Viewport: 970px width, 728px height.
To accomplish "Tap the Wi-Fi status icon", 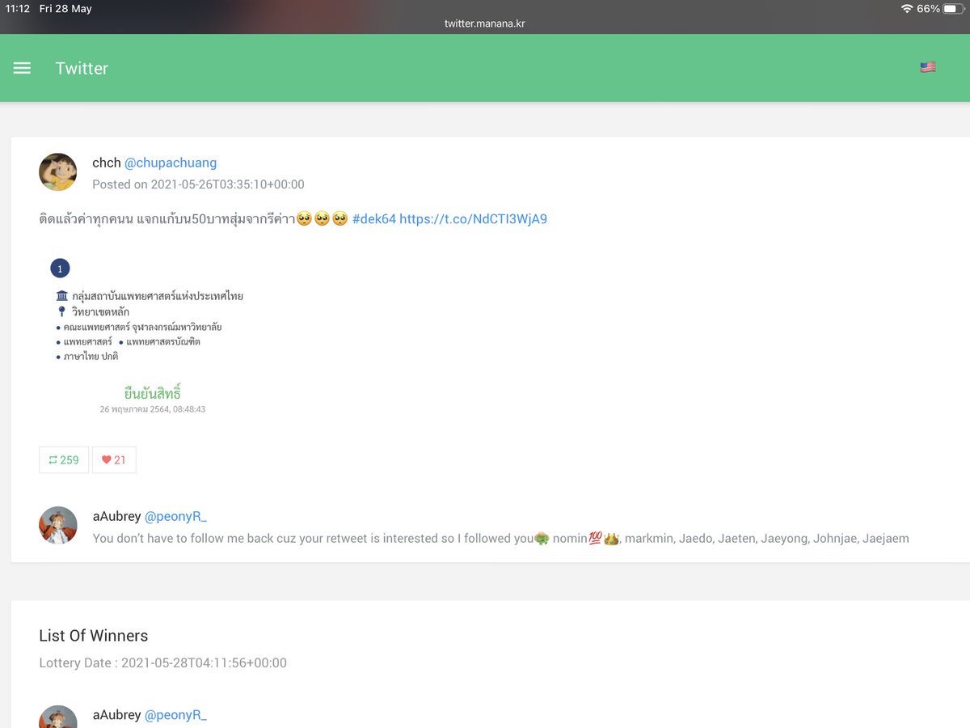I will point(907,9).
